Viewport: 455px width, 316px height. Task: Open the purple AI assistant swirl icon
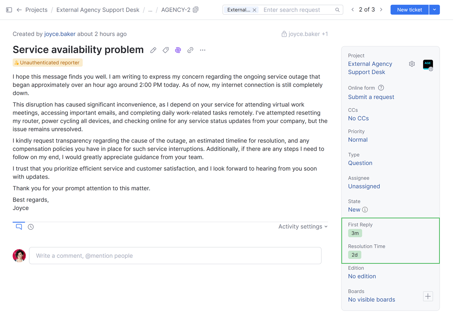[x=178, y=50]
